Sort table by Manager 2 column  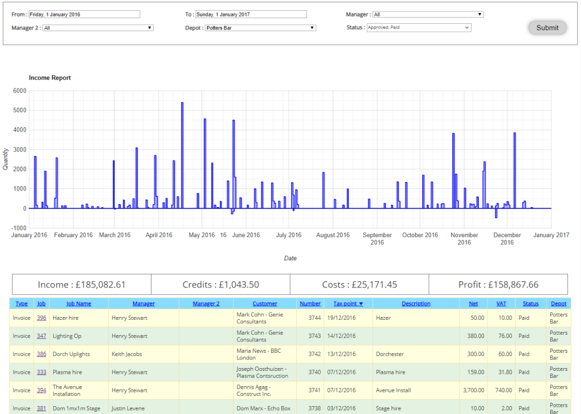click(206, 303)
